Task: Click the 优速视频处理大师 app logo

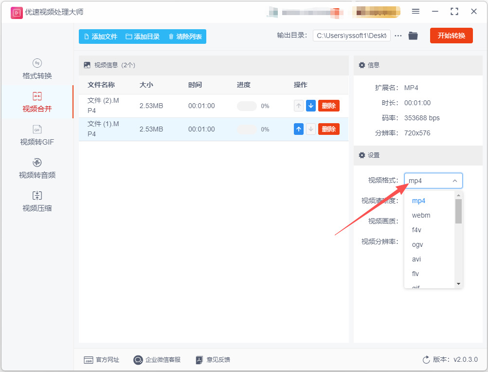Action: click(17, 13)
